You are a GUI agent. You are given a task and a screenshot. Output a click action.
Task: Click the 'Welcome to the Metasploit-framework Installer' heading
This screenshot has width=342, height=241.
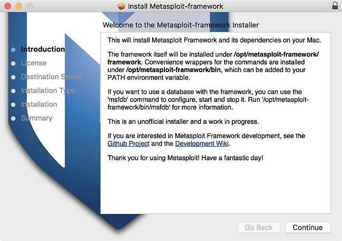tap(180, 25)
